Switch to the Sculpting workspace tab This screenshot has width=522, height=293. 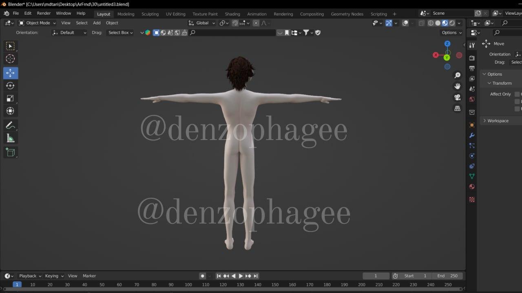point(150,14)
